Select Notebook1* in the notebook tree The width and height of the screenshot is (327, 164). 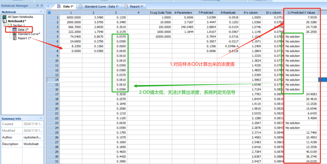coord(17,21)
